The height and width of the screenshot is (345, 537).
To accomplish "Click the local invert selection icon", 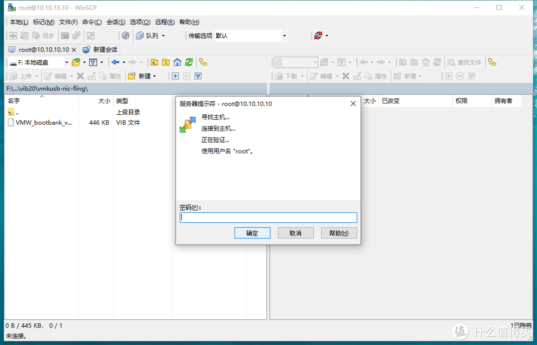I will [x=198, y=76].
